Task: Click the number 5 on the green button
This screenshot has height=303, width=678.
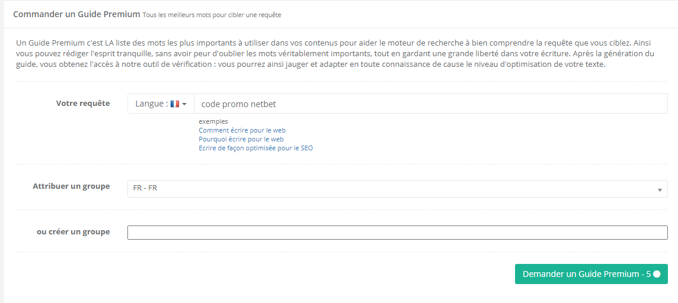Action: click(x=648, y=274)
